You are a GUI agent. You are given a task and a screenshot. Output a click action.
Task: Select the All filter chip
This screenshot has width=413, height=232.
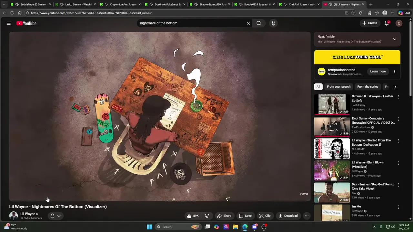click(x=318, y=87)
